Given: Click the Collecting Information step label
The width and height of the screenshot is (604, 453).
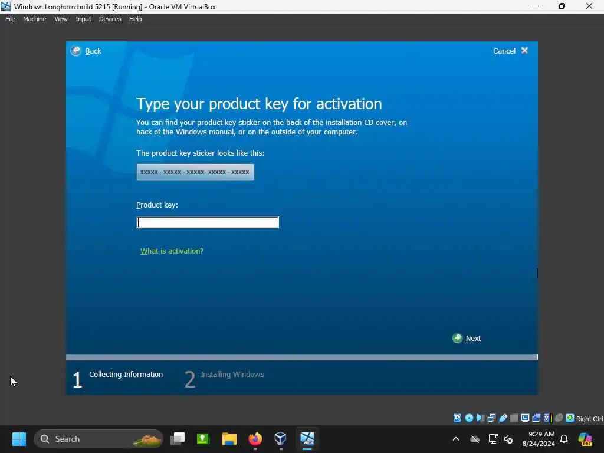Looking at the screenshot, I should pyautogui.click(x=126, y=374).
